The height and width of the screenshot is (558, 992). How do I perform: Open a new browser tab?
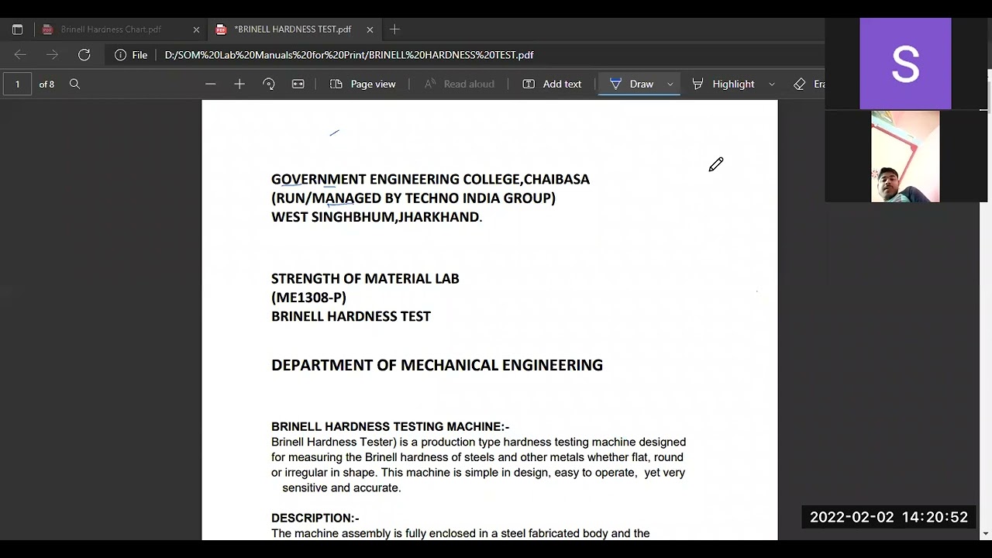394,29
